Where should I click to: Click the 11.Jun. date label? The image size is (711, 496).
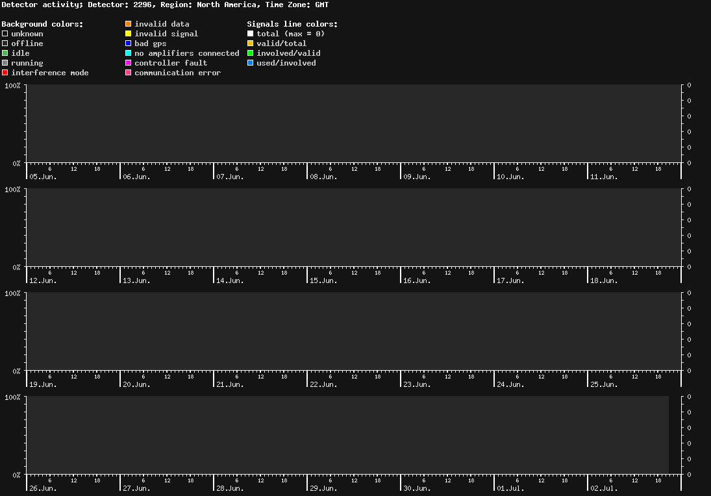(604, 177)
